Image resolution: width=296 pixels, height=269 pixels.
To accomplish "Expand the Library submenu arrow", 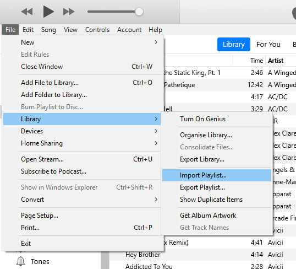I will 156,119.
